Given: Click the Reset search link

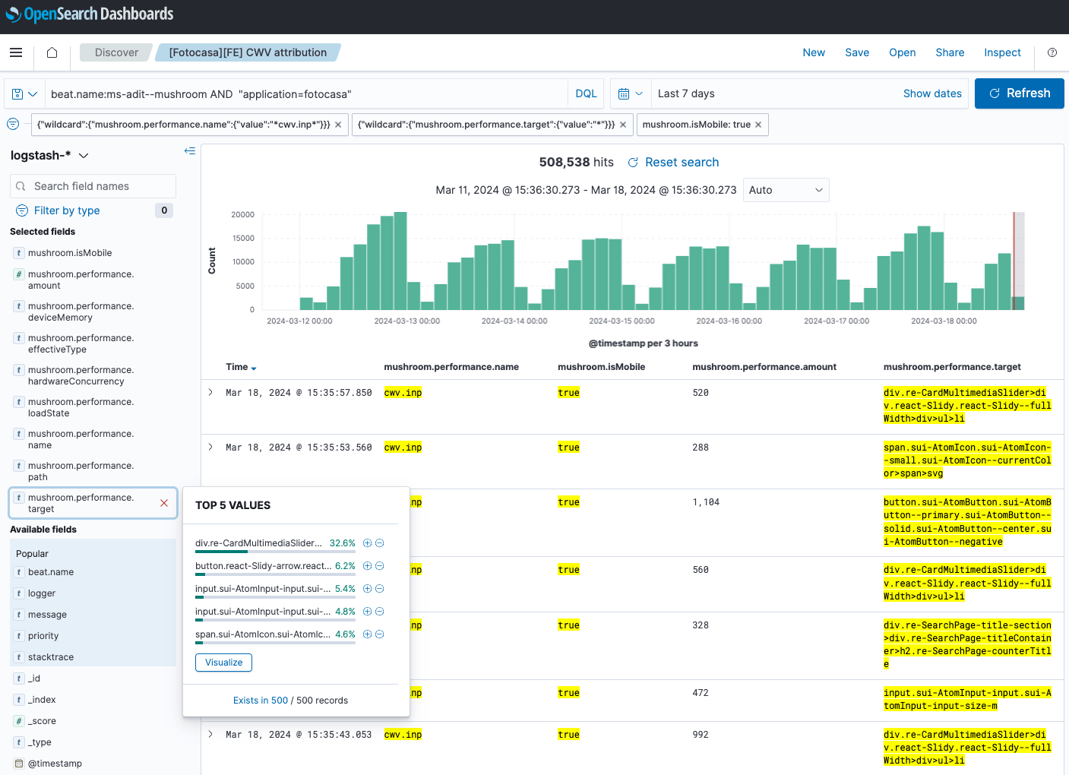Looking at the screenshot, I should point(682,162).
